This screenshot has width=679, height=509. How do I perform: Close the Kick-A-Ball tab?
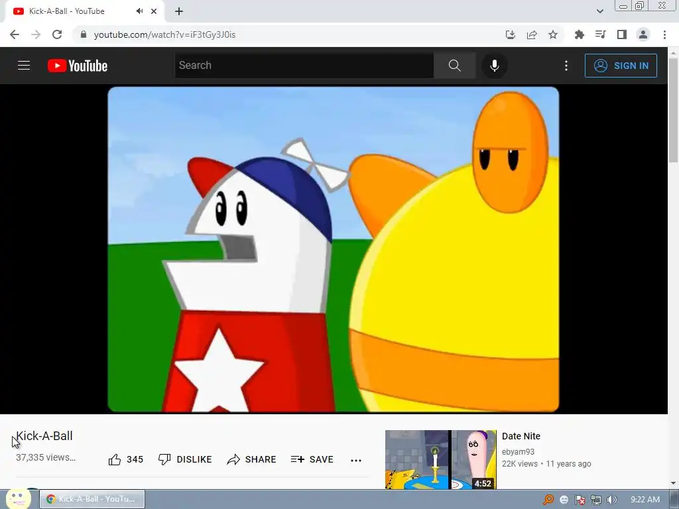(154, 11)
